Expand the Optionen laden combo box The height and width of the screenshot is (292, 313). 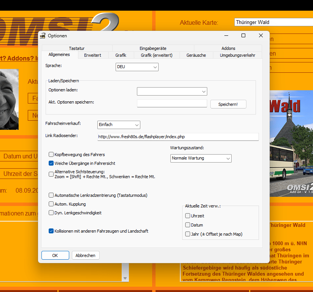point(172,91)
